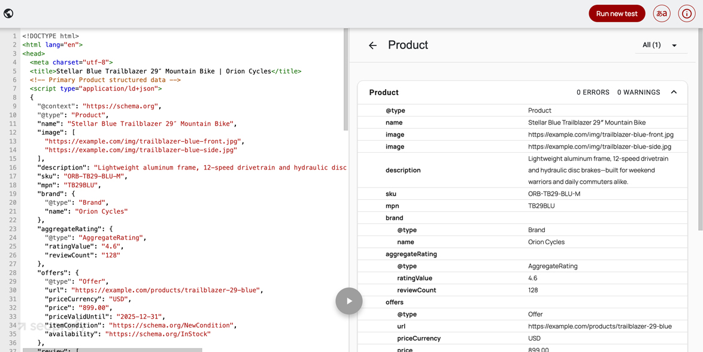Image resolution: width=703 pixels, height=352 pixels.
Task: Click the offers row label
Action: [x=395, y=302]
